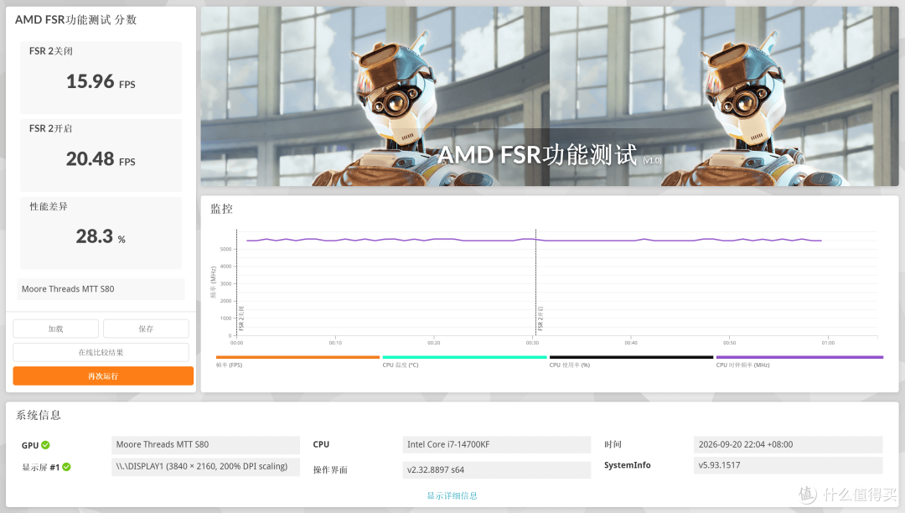Click the 2026-09-20 22:04 time field
Viewport: 905px width, 513px height.
(x=788, y=444)
